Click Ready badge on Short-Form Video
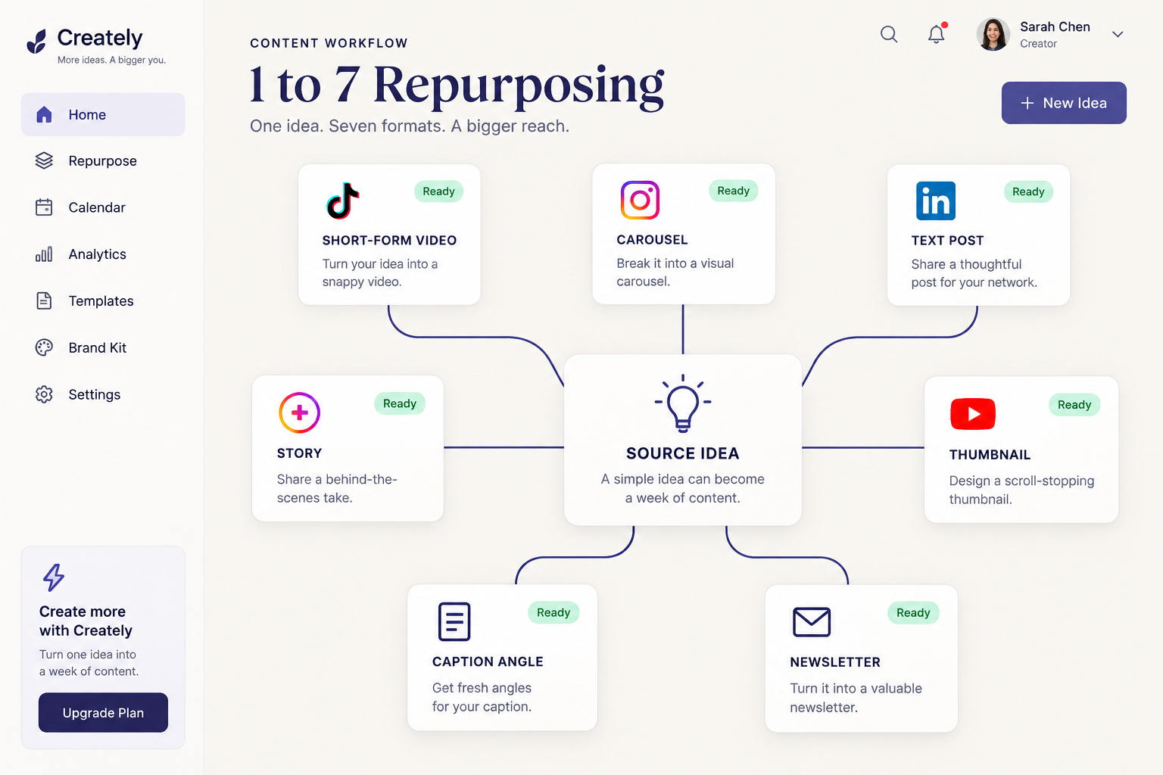The image size is (1163, 775). click(438, 191)
